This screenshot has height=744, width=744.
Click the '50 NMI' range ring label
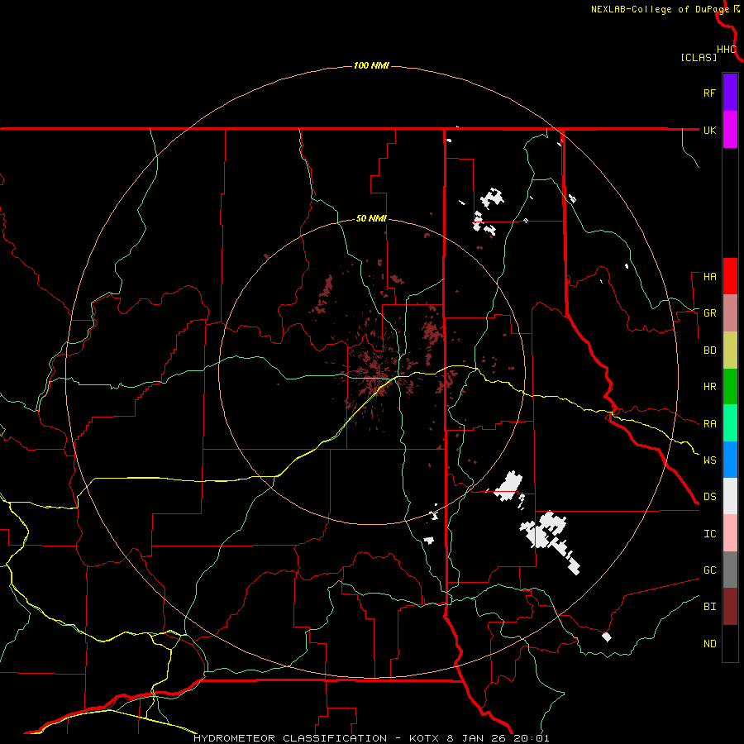click(371, 219)
